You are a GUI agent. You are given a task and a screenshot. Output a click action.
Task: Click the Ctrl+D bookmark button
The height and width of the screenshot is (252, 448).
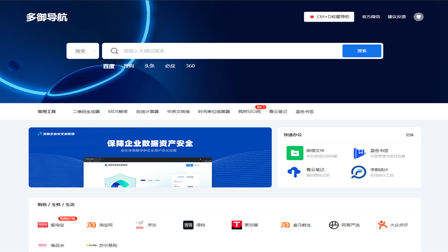point(329,17)
